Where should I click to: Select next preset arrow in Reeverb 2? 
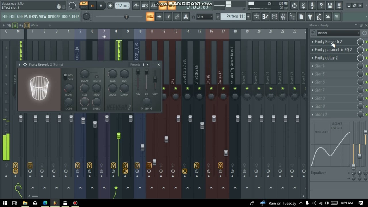tap(147, 64)
